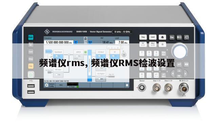
Task: Push the rotary knob
Action: tap(179, 52)
